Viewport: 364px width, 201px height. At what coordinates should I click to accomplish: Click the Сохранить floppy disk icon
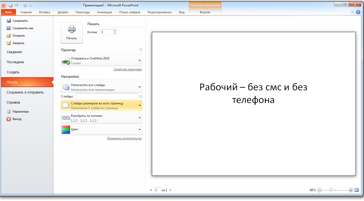[x=9, y=21]
